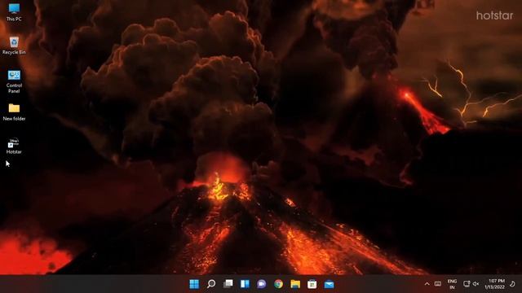Open File Explorer from the taskbar

295,284
